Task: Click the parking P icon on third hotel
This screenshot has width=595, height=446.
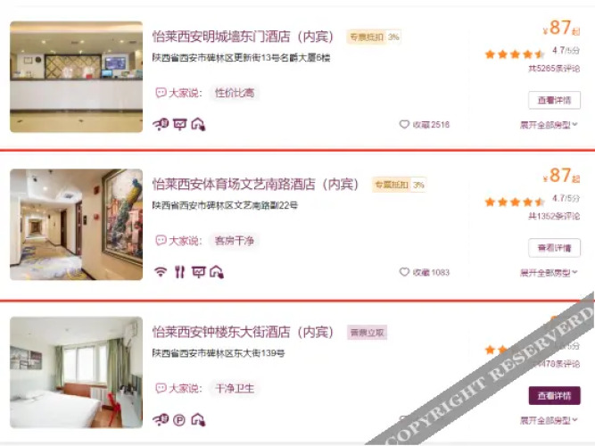Action: point(179,420)
